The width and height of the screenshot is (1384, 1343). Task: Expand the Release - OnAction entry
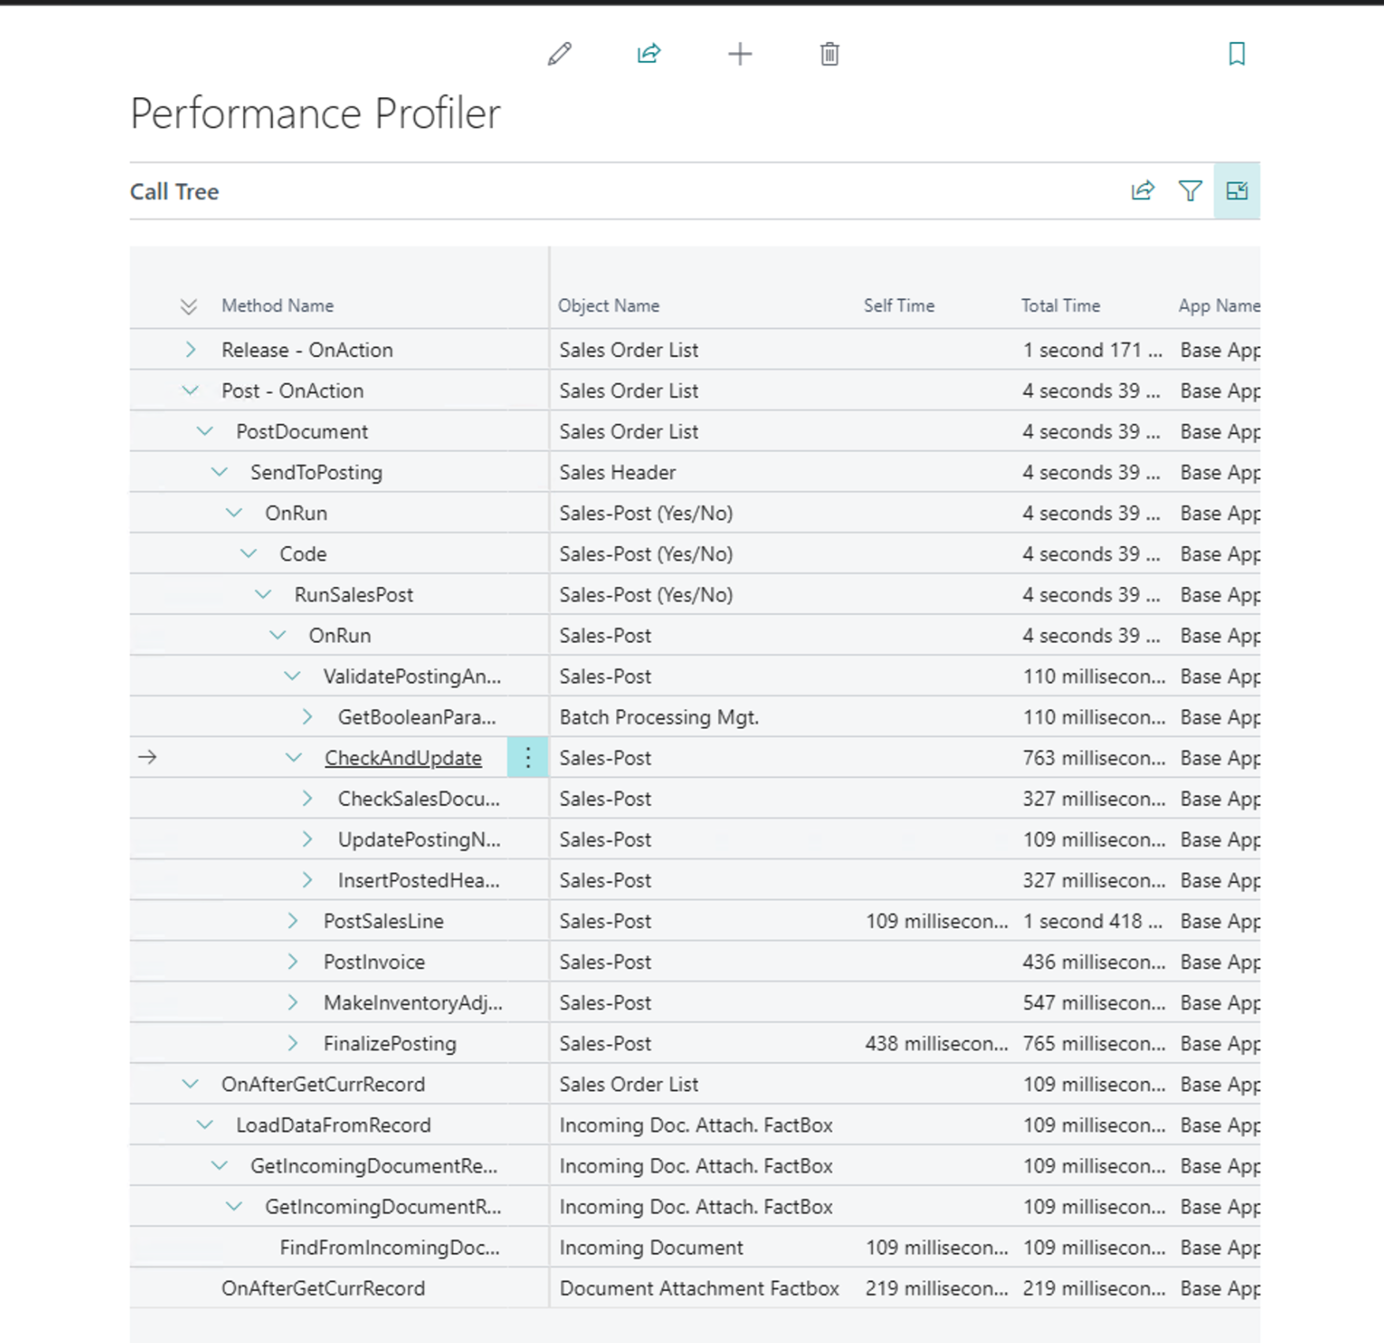click(189, 350)
